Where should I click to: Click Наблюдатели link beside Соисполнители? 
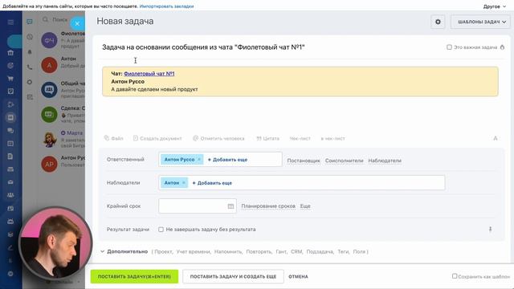385,161
